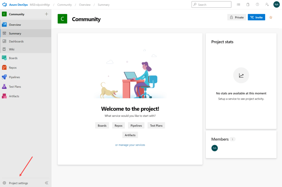Click the Artifacts service button in welcome card
Screen dimensions: 282x187
130,135
